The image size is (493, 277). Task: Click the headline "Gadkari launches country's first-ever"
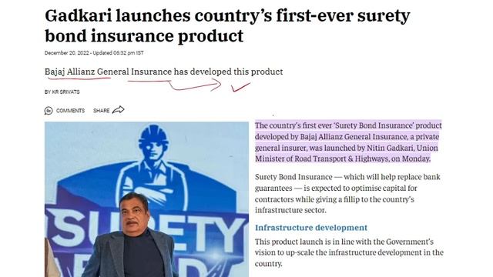pyautogui.click(x=227, y=15)
